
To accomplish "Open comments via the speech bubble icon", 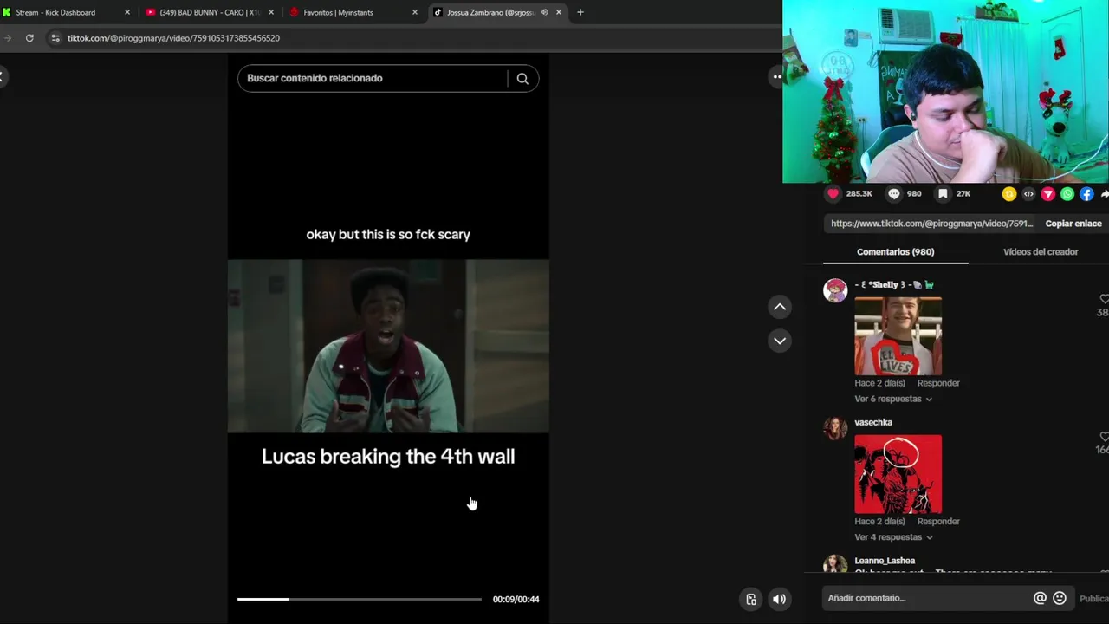I will 894,194.
